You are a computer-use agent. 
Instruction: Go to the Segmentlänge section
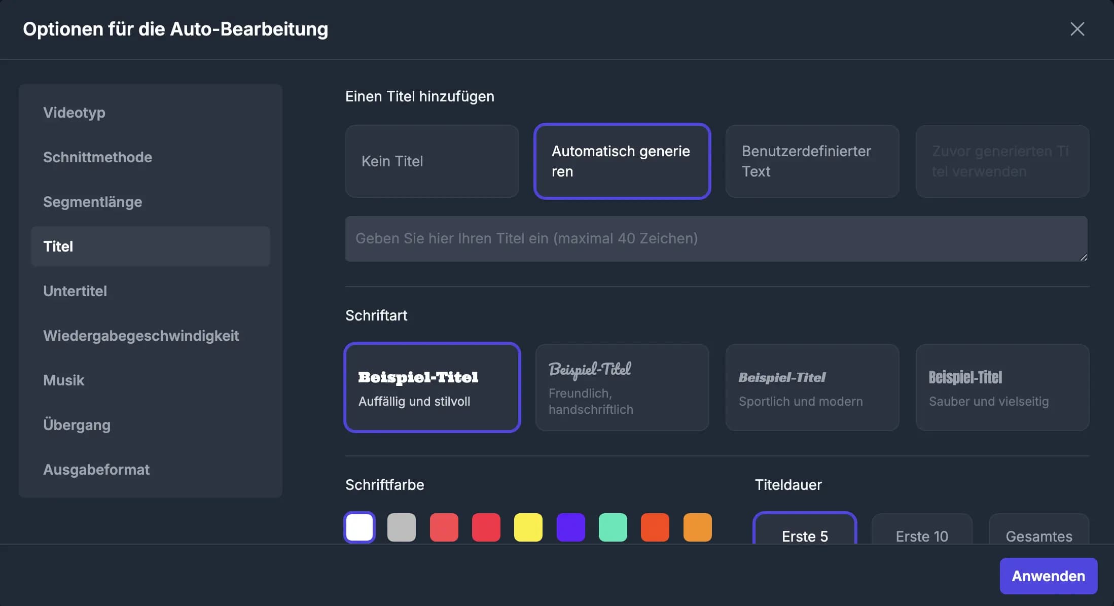[93, 202]
